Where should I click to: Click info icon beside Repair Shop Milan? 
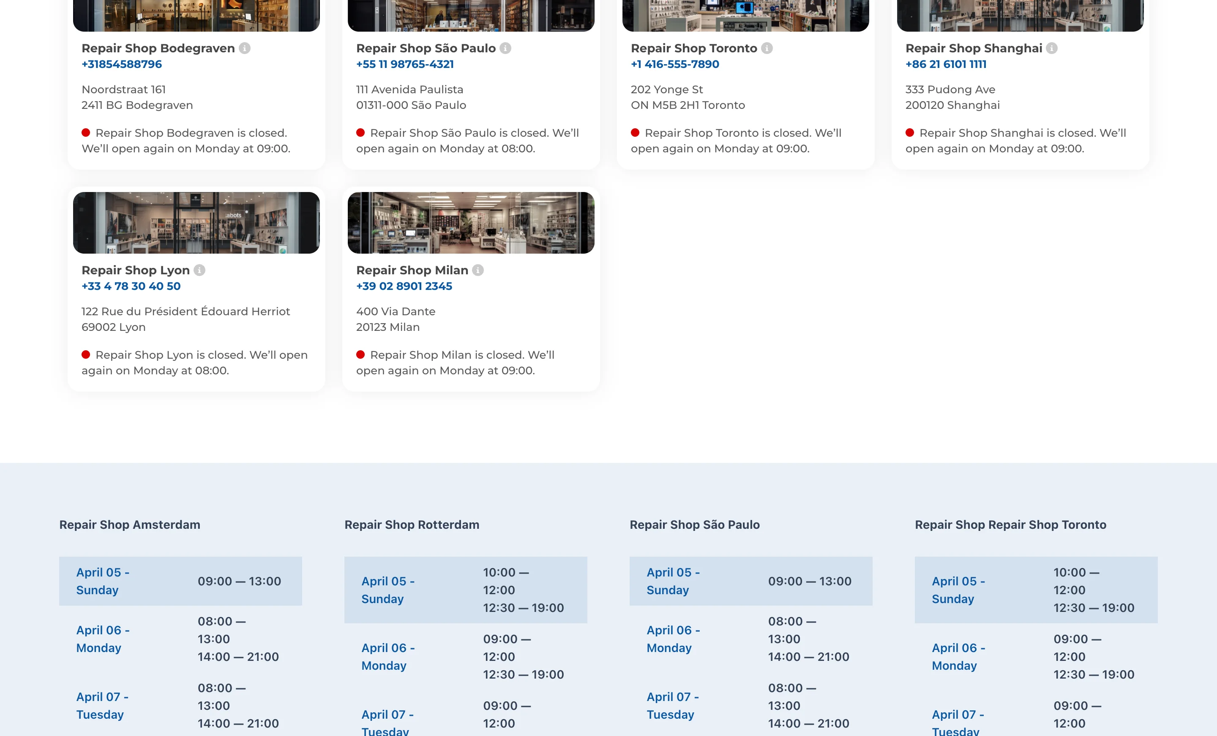(478, 270)
